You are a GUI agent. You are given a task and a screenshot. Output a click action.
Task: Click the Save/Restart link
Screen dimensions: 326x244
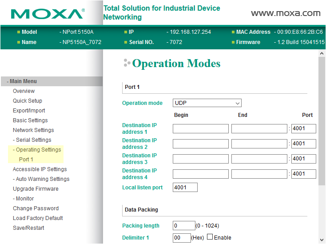28,228
